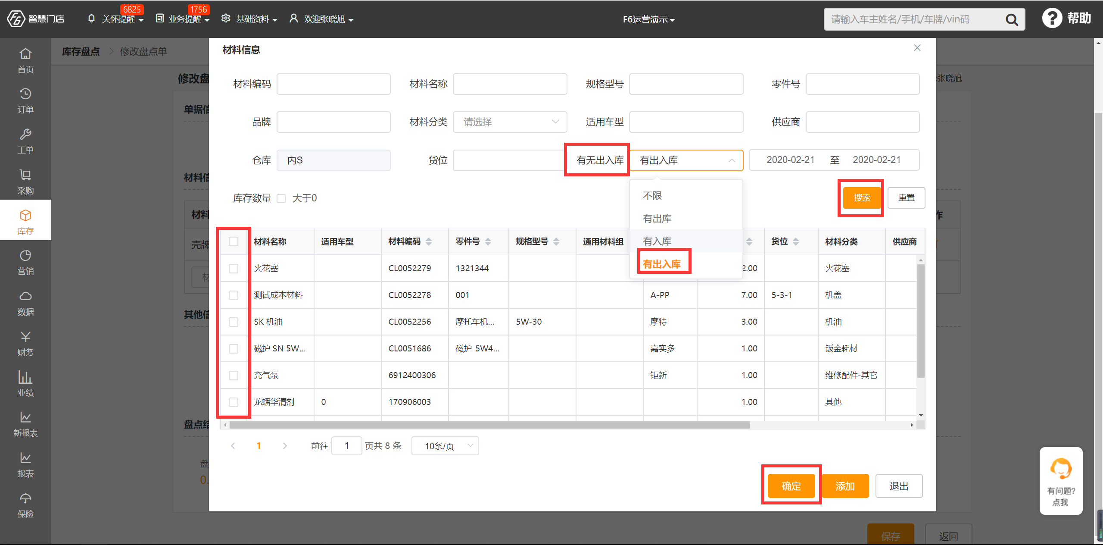This screenshot has width=1103, height=545.
Task: Close the 材料信息 dialog with X
Action: pyautogui.click(x=917, y=48)
